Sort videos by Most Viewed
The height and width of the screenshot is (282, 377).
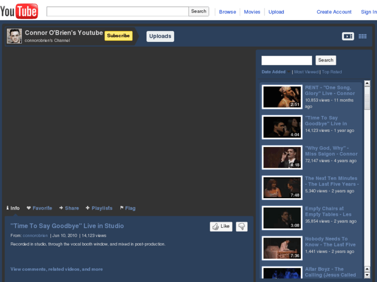(x=306, y=72)
